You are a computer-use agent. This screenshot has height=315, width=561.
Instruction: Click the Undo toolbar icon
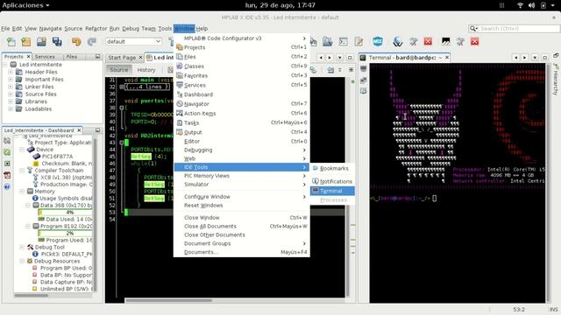[76, 42]
